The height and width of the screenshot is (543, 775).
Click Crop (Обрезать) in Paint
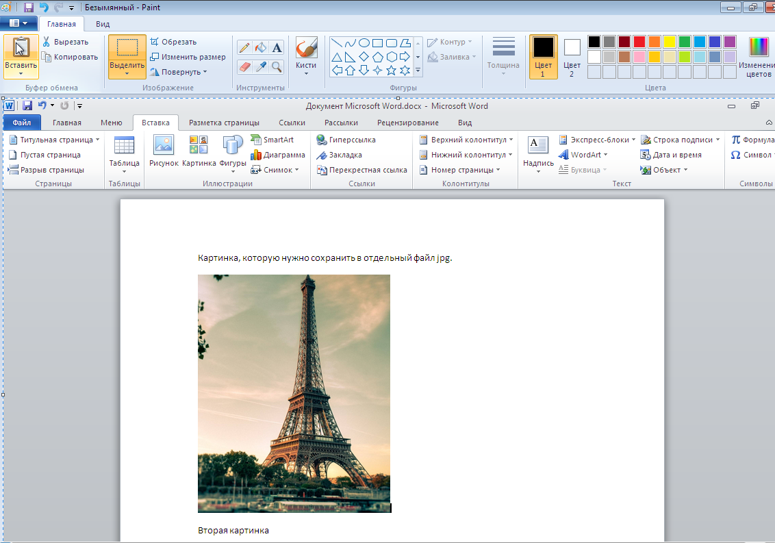173,42
